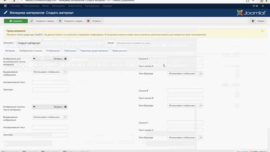Click the green Сохранить button
This screenshot has height=152, width=270.
[16, 21]
